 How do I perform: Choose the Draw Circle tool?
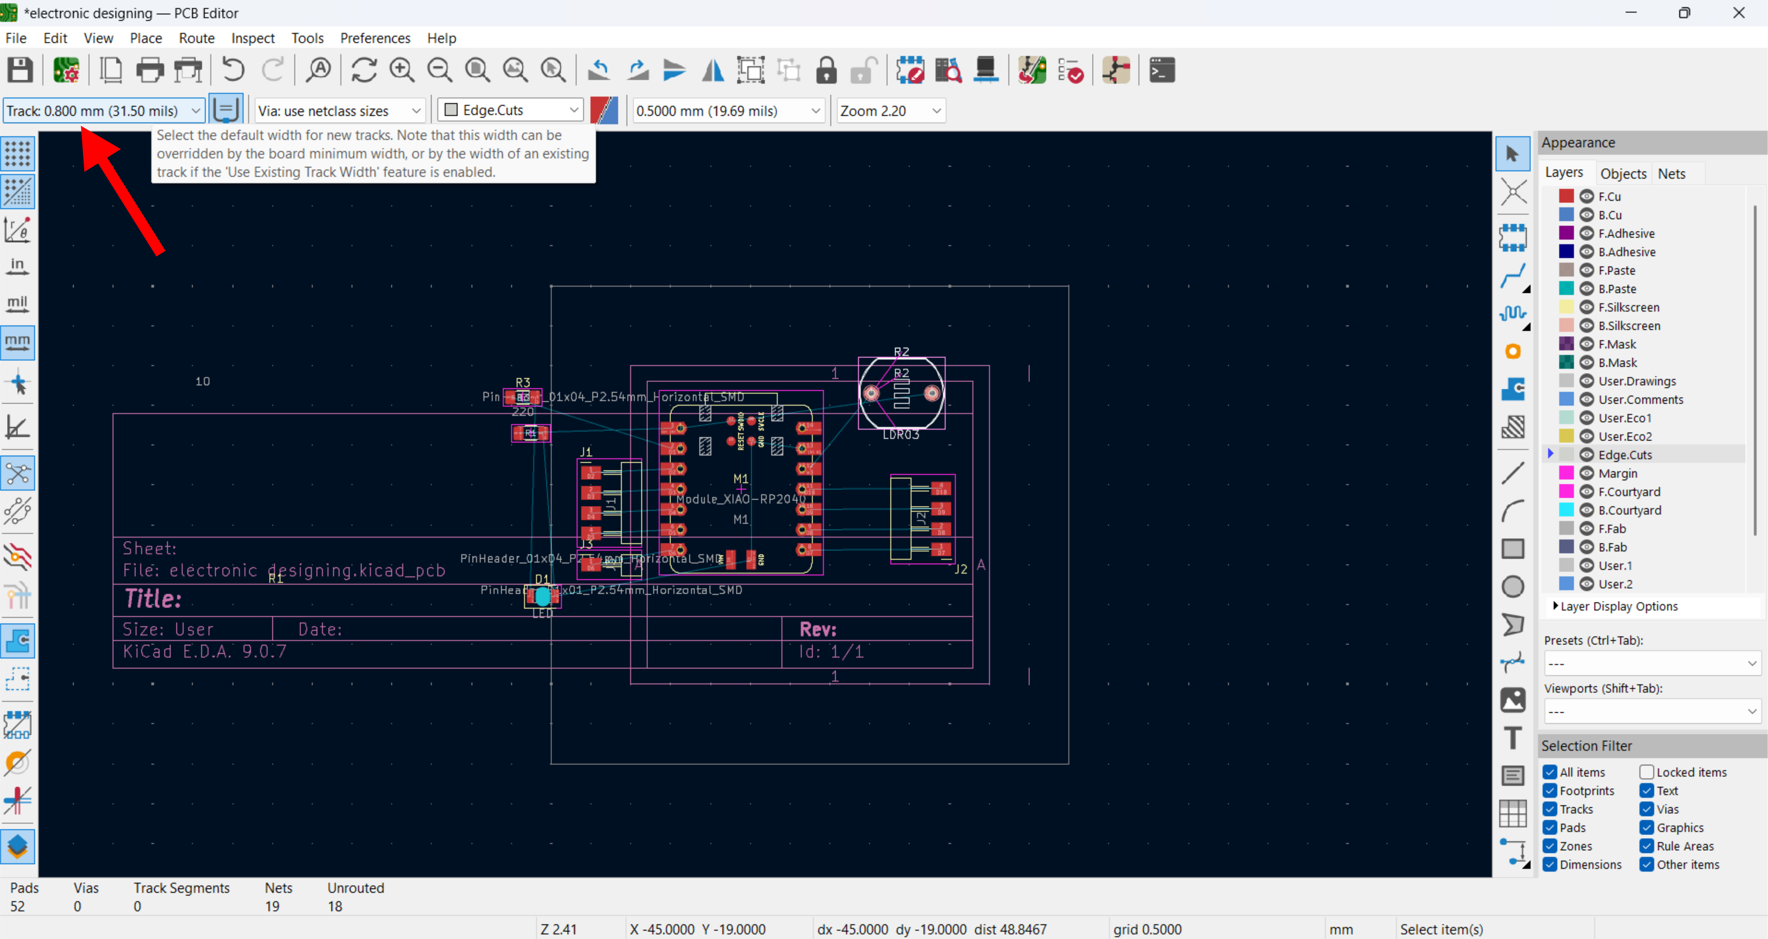pos(1513,587)
